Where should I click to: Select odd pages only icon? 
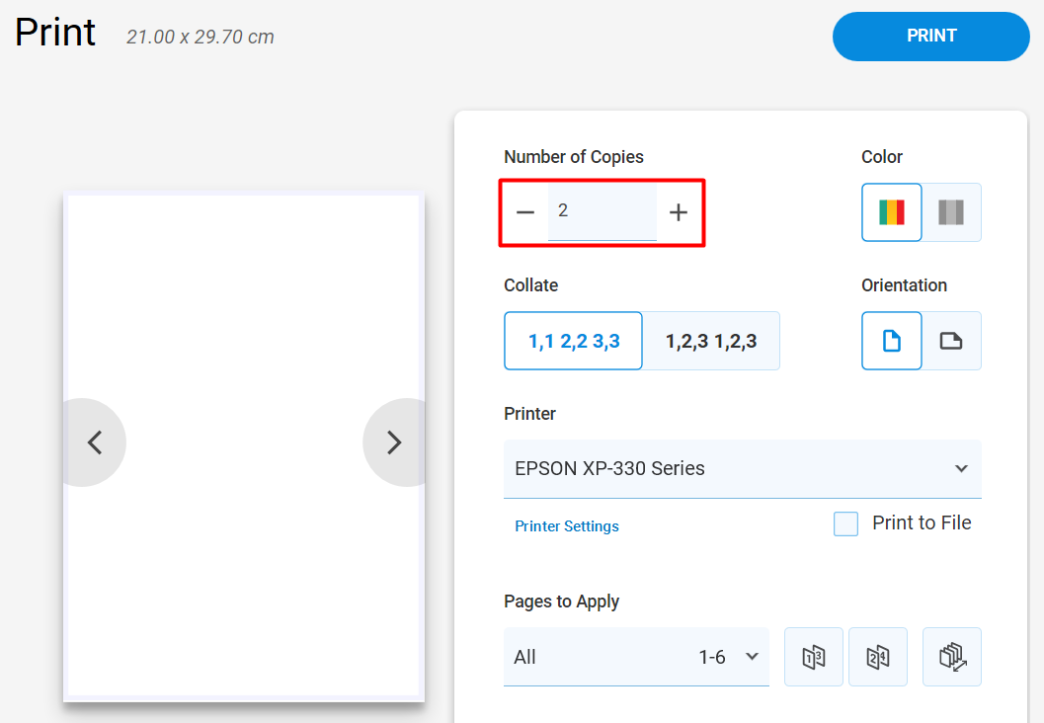point(814,657)
